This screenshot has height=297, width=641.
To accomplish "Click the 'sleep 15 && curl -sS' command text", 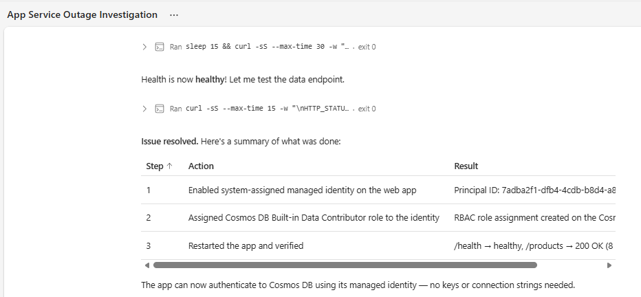I will (268, 47).
